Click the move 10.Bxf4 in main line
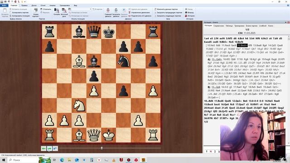Viewport: 290px width, 163px height. 239,42
